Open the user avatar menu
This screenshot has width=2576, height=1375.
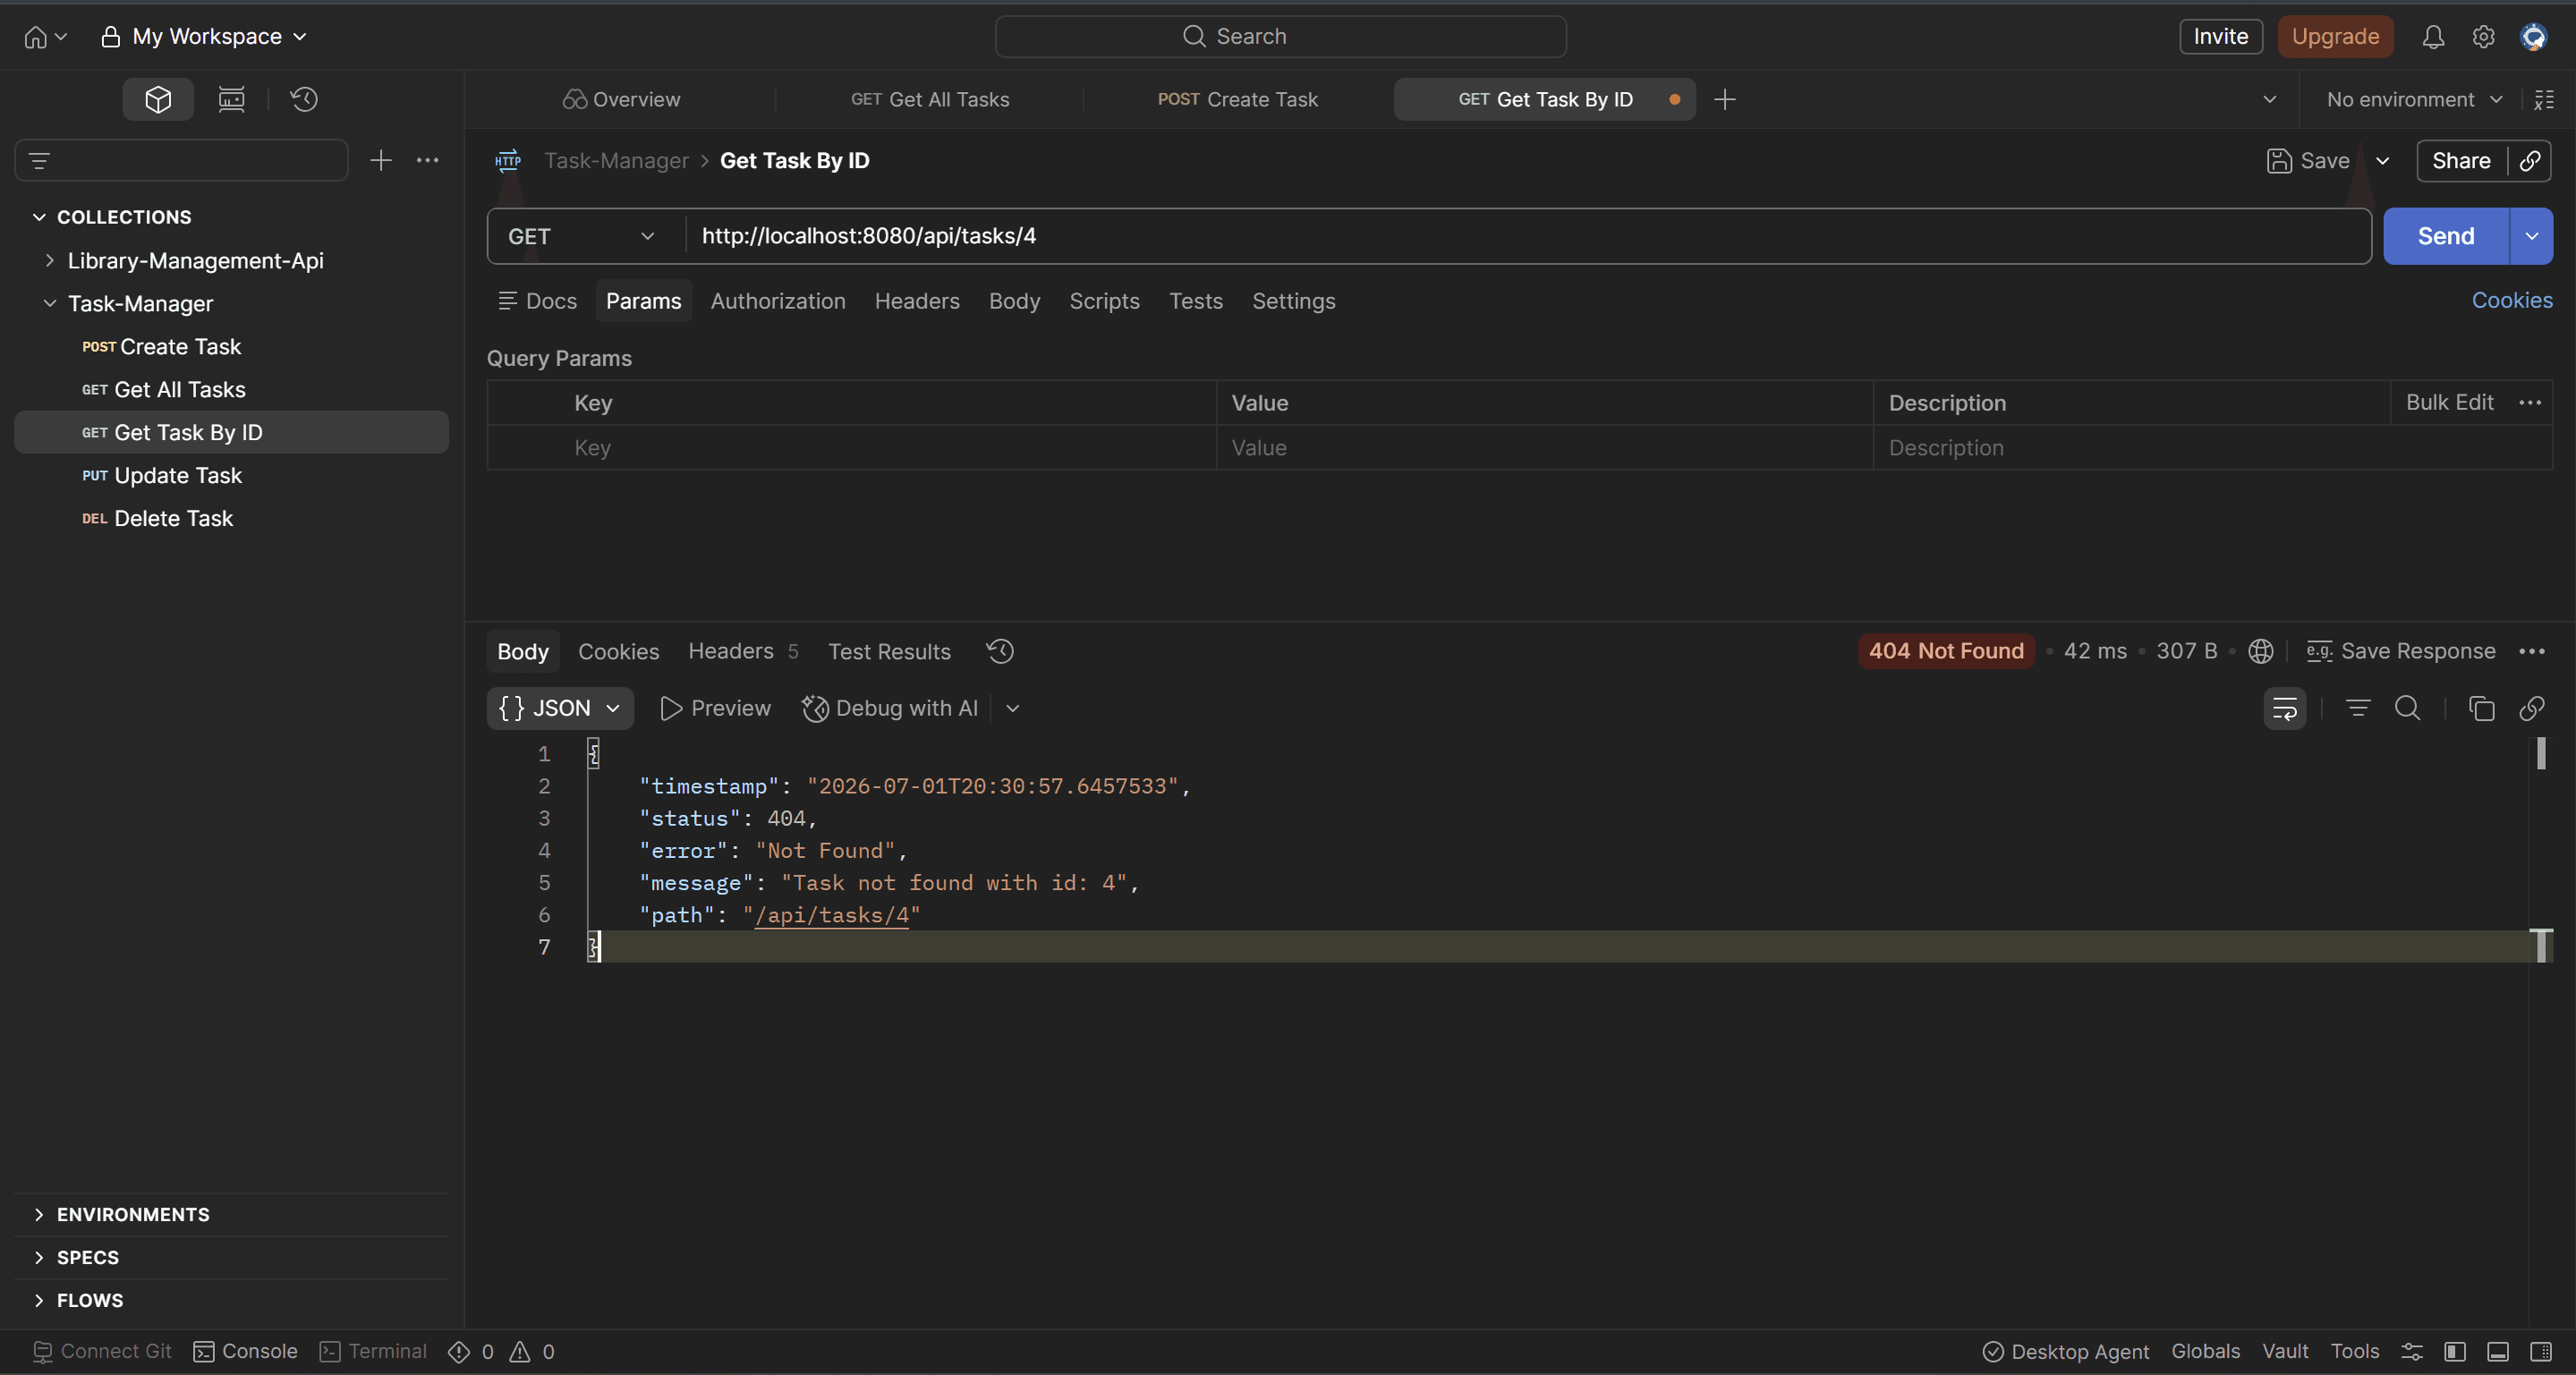tap(2533, 37)
